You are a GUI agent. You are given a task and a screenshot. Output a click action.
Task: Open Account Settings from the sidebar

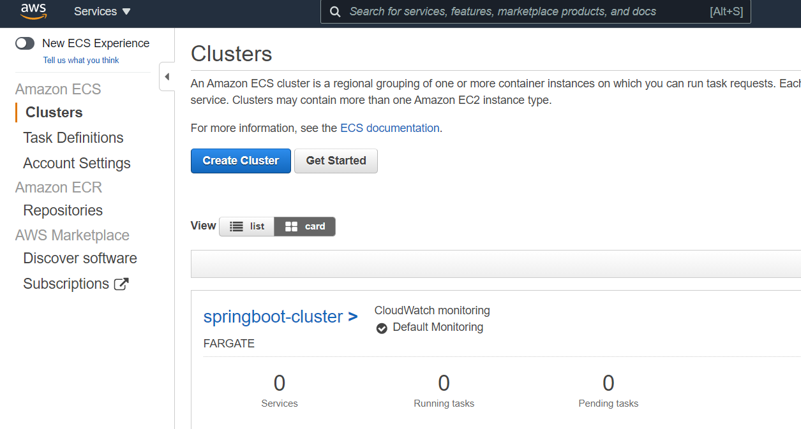[x=77, y=163]
